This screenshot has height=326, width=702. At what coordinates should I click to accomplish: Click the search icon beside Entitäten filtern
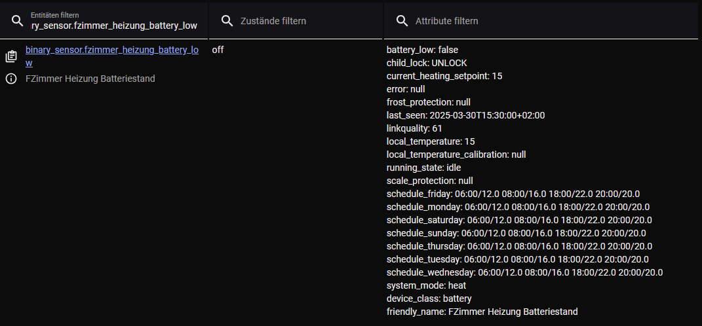tap(17, 20)
